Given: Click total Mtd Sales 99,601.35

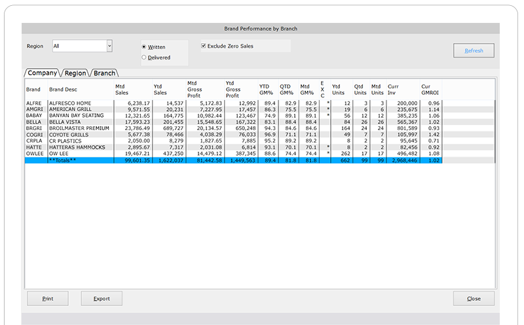Looking at the screenshot, I should (138, 160).
